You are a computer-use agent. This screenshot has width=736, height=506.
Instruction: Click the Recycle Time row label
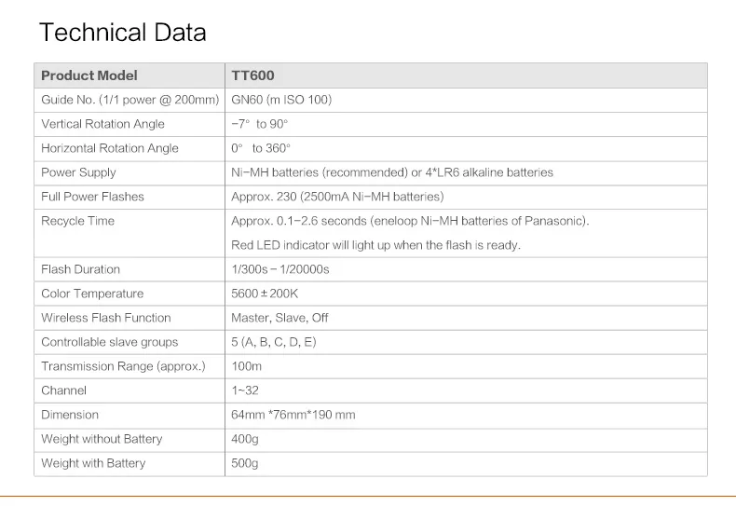[77, 221]
